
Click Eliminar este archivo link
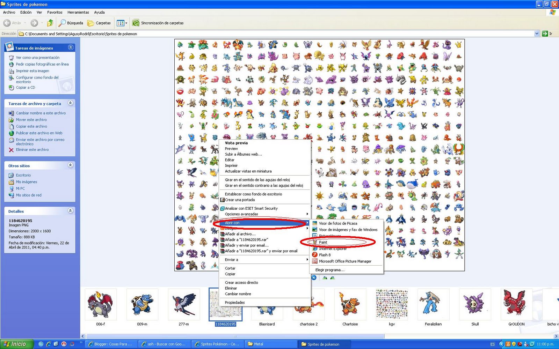pos(32,150)
